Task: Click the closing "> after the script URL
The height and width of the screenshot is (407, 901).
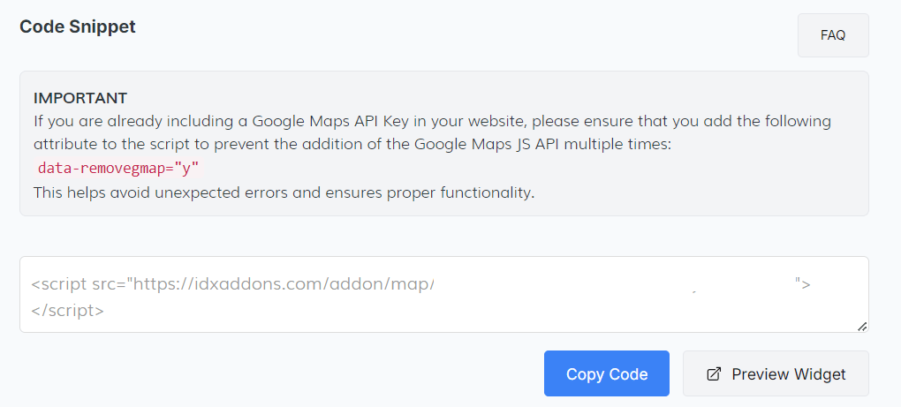Action: point(802,283)
